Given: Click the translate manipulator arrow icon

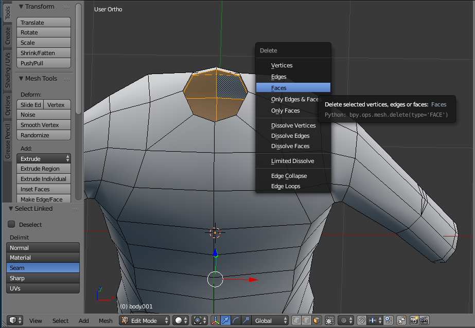Looking at the screenshot, I should [x=225, y=320].
